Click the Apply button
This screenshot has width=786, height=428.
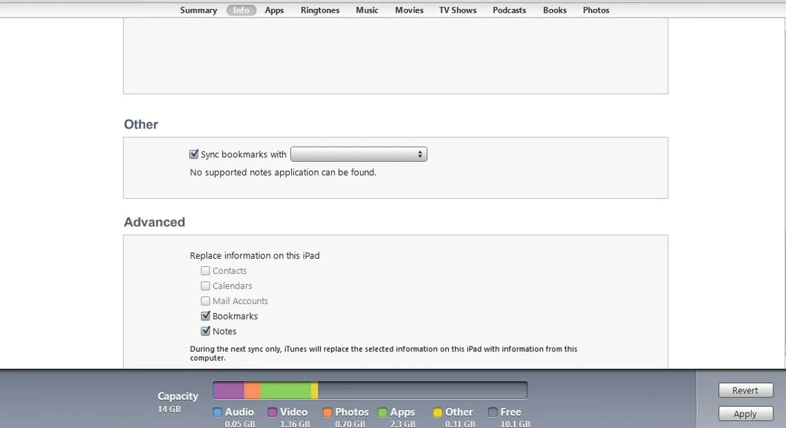pyautogui.click(x=746, y=414)
